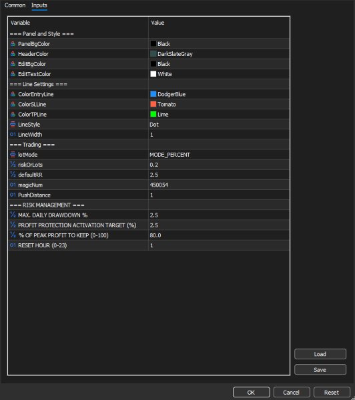
Task: Select the PushDistance variable name
Action: (x=34, y=195)
